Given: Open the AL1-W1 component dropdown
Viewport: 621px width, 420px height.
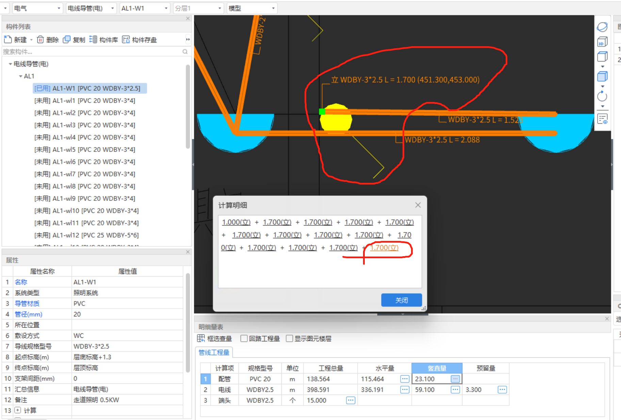Looking at the screenshot, I should [x=145, y=8].
